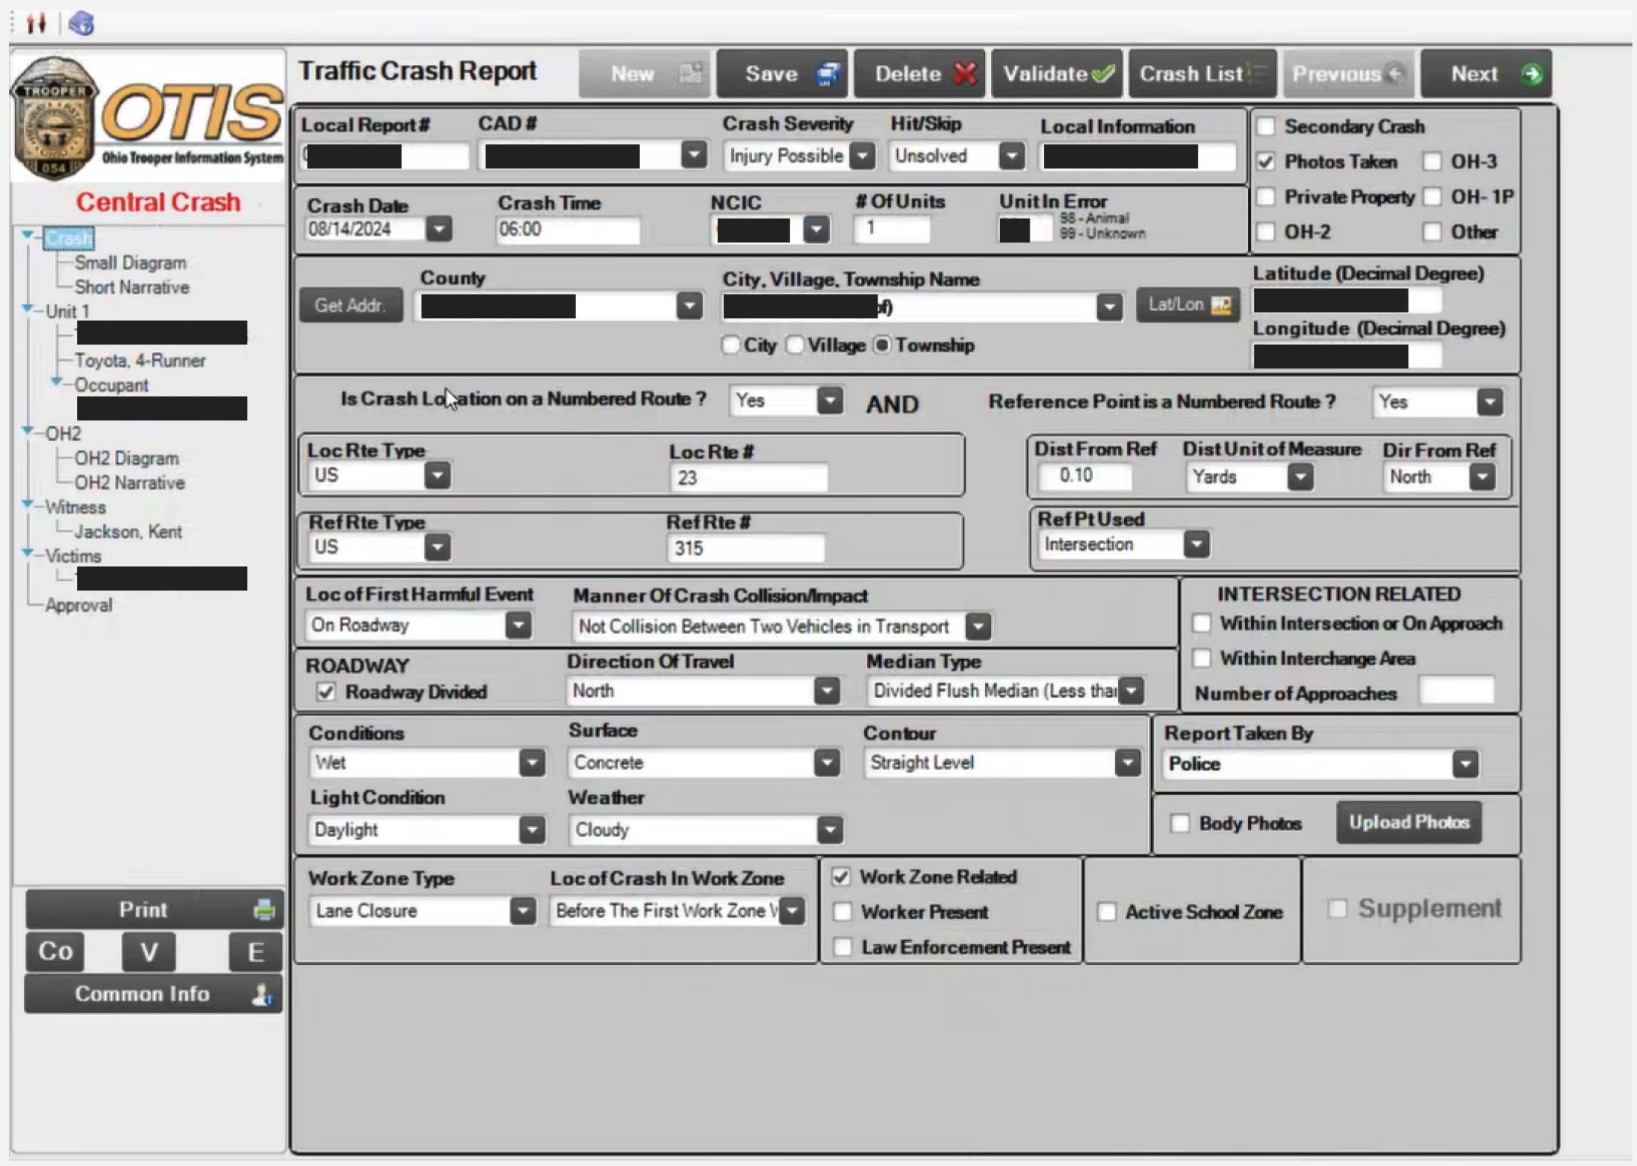
Task: Select OH2 Diagram tree item
Action: tap(126, 458)
